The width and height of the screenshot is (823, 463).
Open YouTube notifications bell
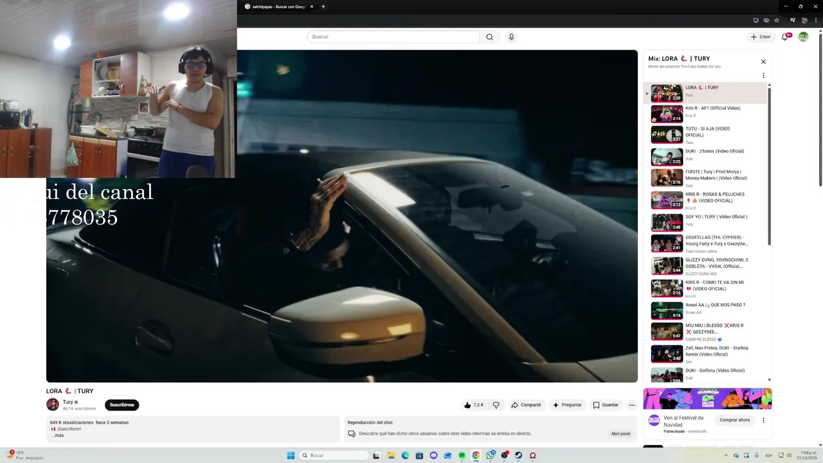[785, 37]
